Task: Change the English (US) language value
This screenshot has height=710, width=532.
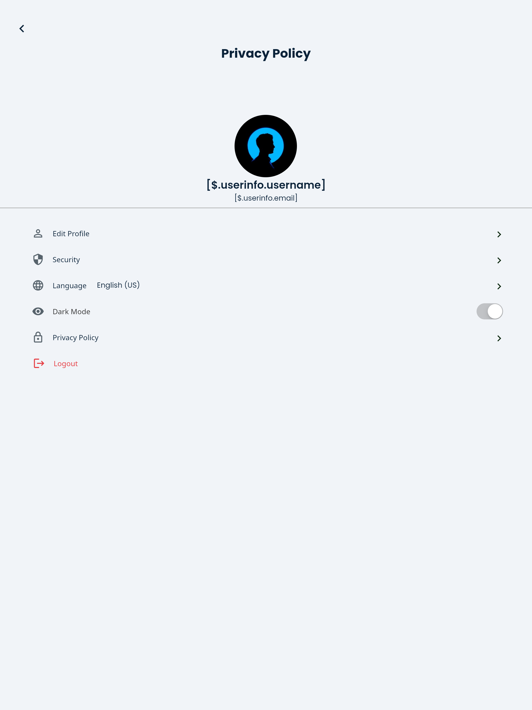Action: (x=118, y=285)
